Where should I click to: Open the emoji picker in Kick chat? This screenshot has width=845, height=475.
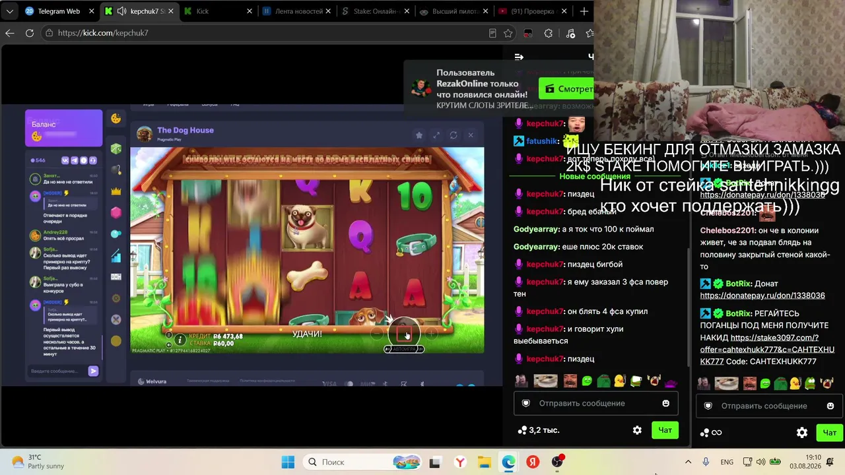(x=665, y=403)
